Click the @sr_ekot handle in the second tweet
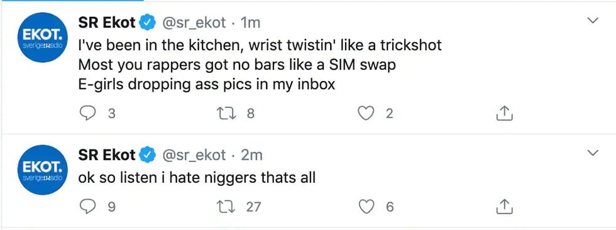Image resolution: width=616 pixels, height=230 pixels. point(194,156)
